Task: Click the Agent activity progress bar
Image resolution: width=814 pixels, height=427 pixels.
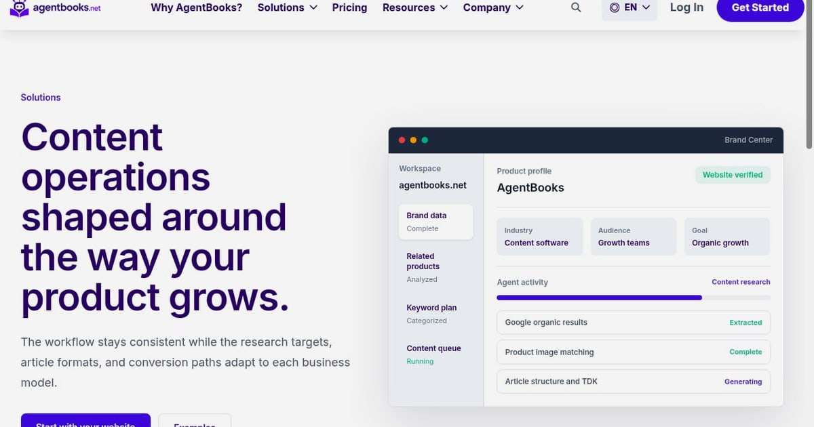Action: (634, 298)
